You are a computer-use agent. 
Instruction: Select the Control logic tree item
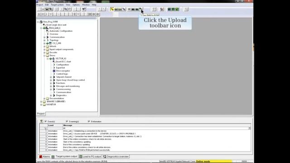pyautogui.click(x=62, y=74)
